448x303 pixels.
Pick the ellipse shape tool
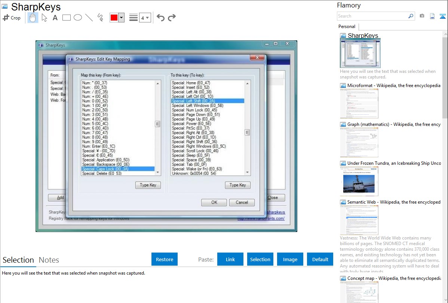78,18
